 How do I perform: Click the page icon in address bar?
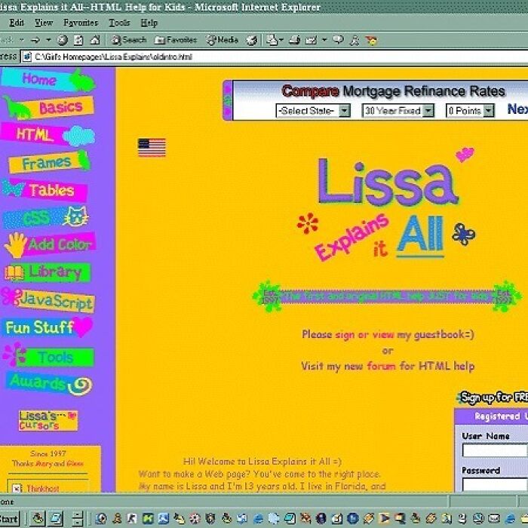tap(26, 57)
